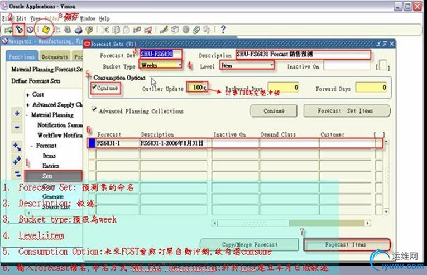Switch to the Documents tab
This screenshot has width=427, height=275.
pyautogui.click(x=55, y=57)
